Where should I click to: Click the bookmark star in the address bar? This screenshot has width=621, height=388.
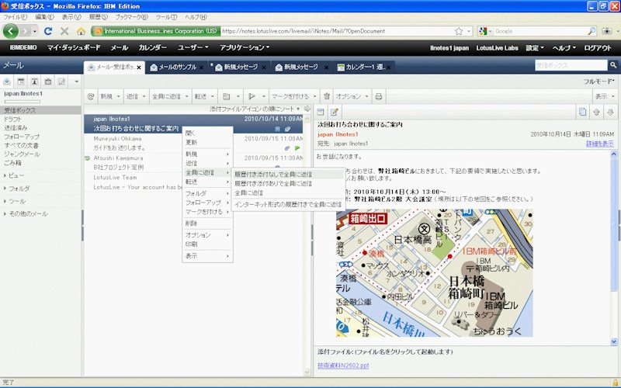click(x=459, y=31)
